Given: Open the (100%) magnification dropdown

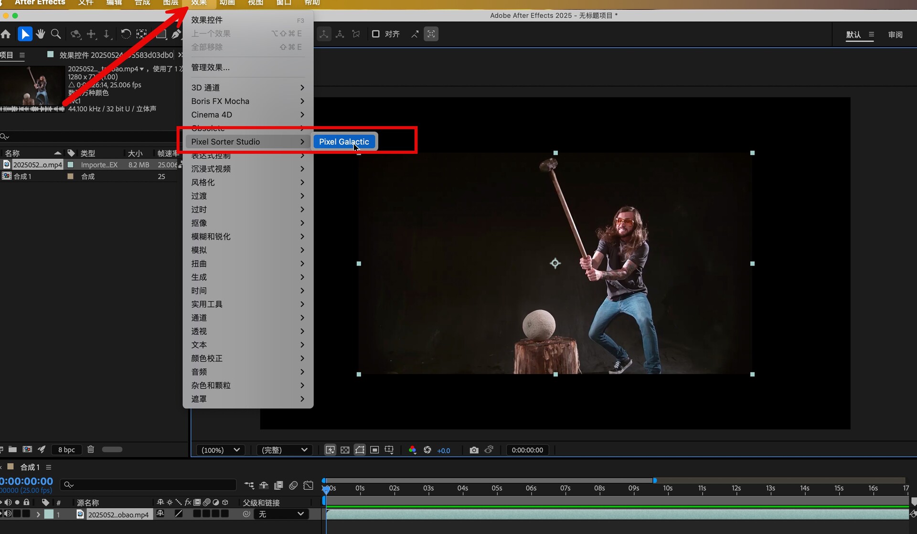Looking at the screenshot, I should pos(220,450).
